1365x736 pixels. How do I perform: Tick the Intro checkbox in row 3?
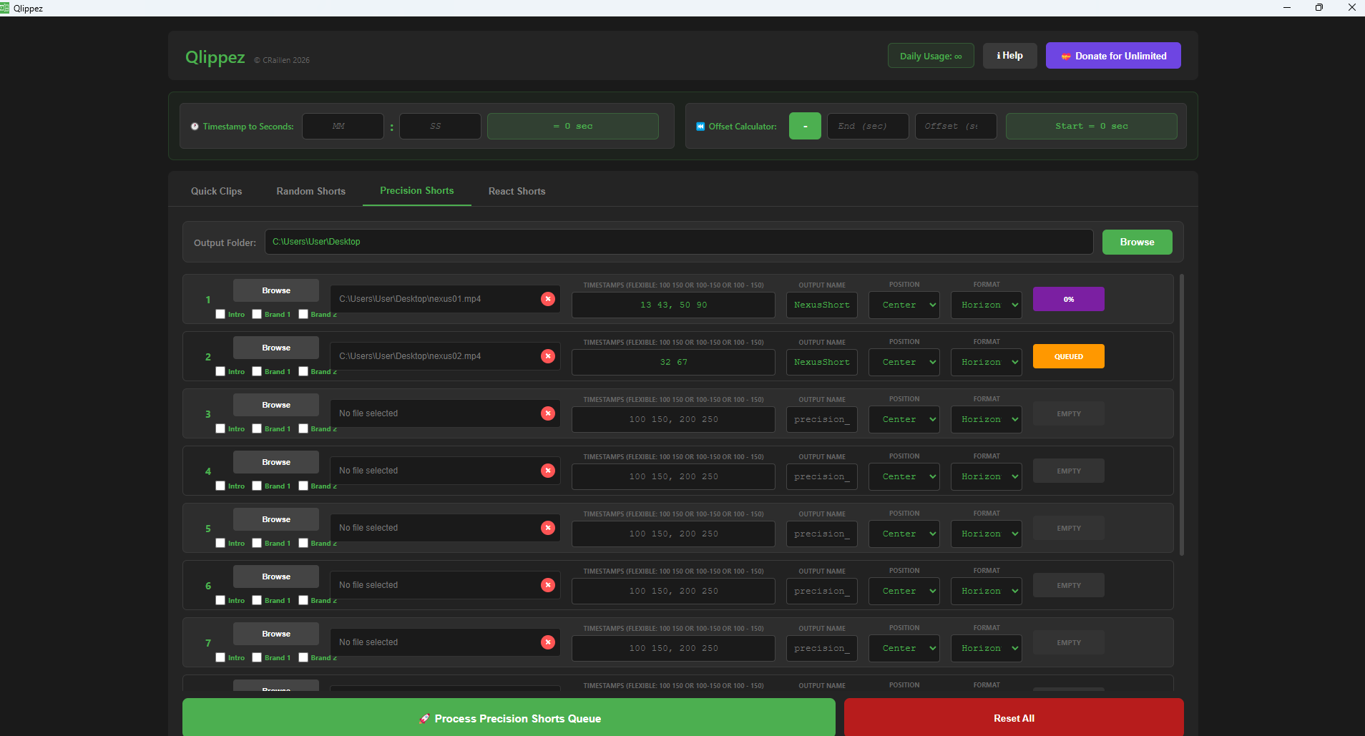click(x=220, y=428)
